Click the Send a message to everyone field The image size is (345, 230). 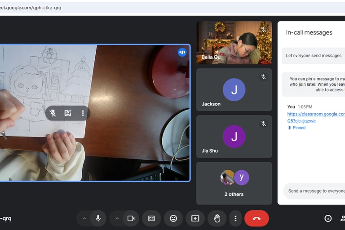coord(314,191)
